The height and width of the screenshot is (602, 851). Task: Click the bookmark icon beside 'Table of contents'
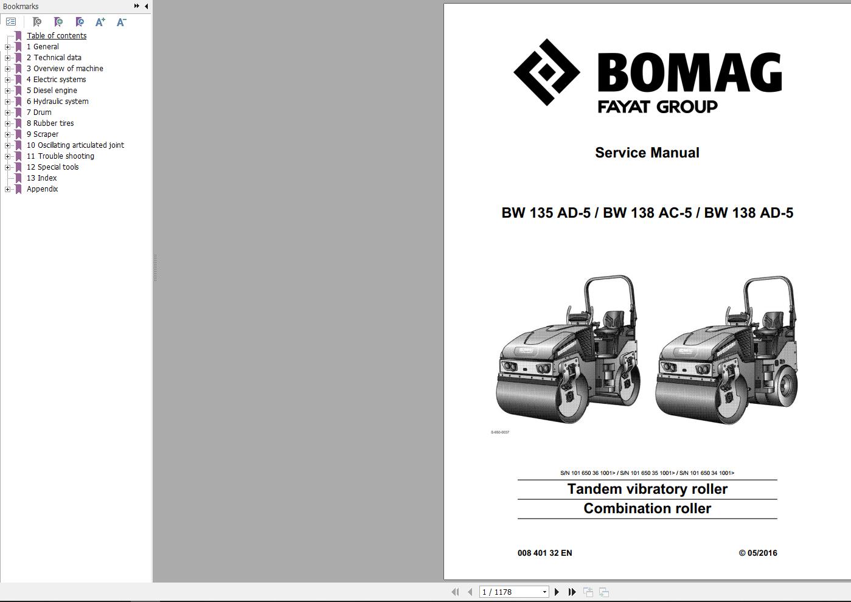point(18,36)
